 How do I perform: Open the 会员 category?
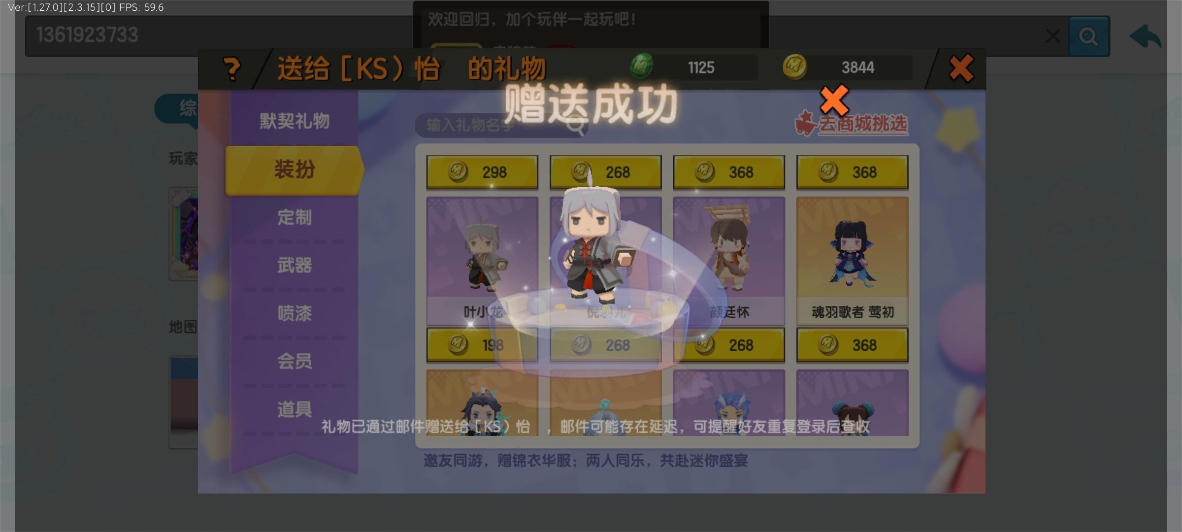point(294,361)
